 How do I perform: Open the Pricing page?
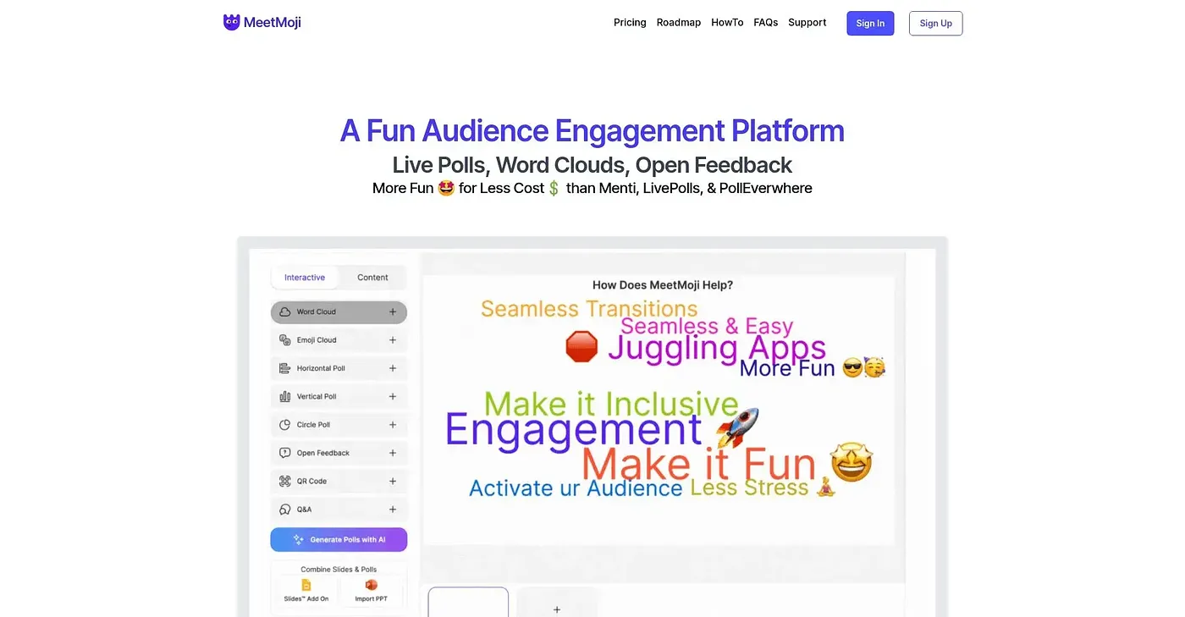tap(630, 23)
